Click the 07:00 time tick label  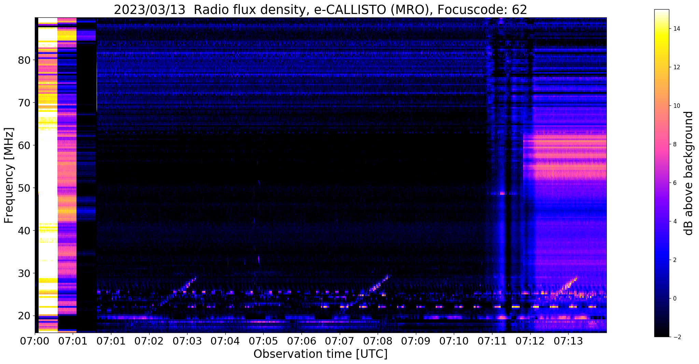[35, 341]
